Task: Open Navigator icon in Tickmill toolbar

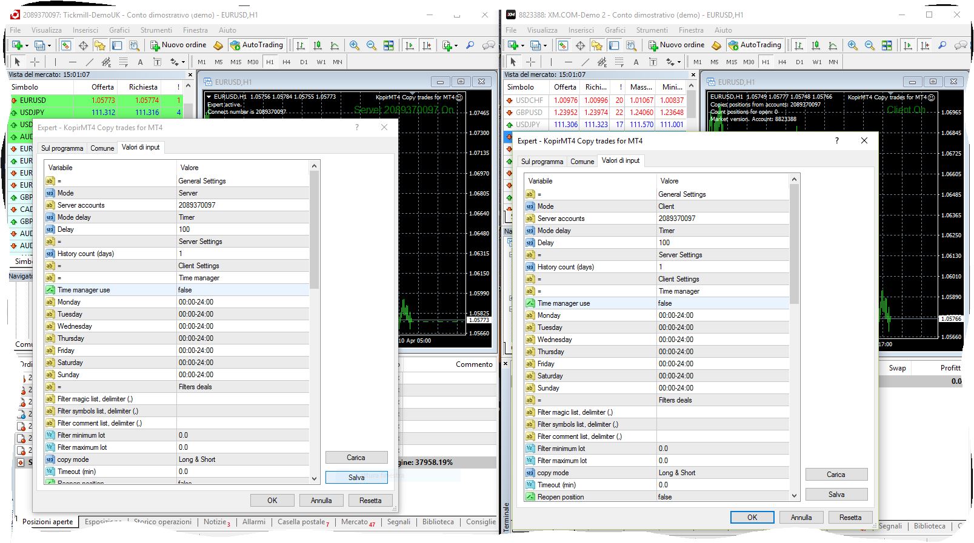Action: point(100,45)
